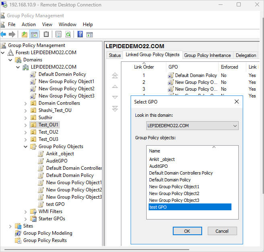Screen dimensions: 264x252
Task: Click the Up one level folder icon
Action: click(25, 35)
